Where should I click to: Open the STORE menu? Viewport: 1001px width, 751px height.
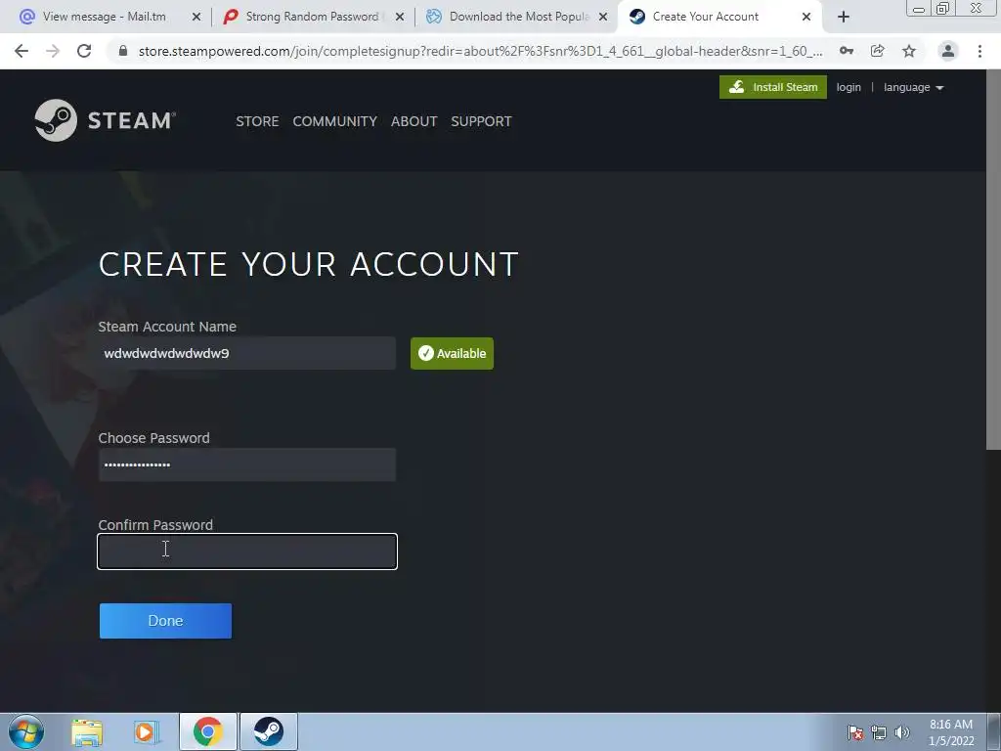click(x=257, y=121)
